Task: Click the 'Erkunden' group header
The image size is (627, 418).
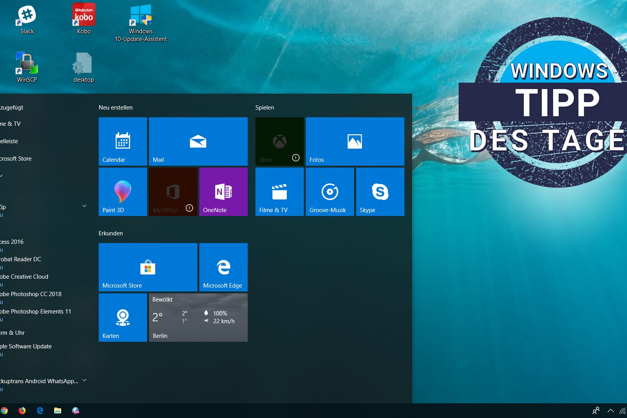Action: tap(111, 233)
